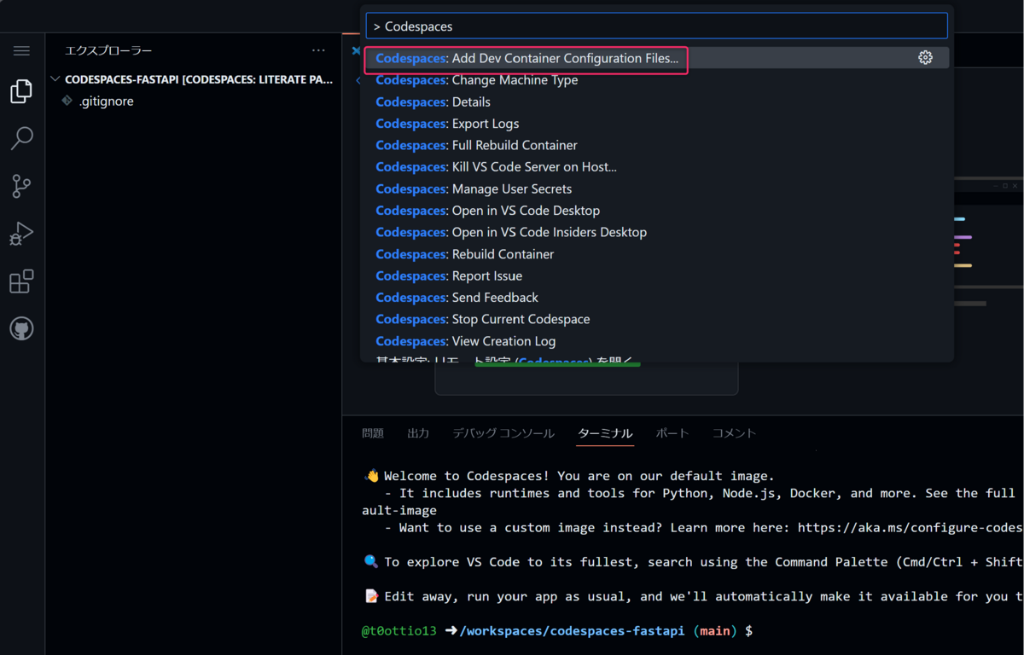Open the デバッグ コンソール tab
Viewport: 1024px width, 655px height.
503,433
